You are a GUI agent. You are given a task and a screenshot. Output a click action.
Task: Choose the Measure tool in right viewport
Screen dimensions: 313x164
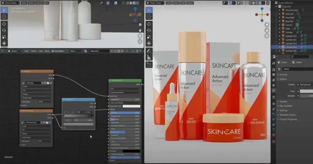click(149, 57)
